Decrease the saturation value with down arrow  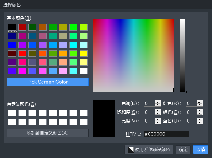[x=157, y=114]
